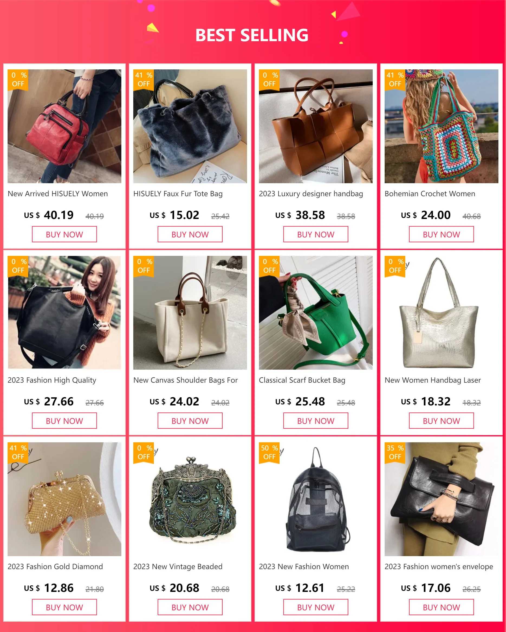Open the vintage beaded green purse image
The image size is (506, 632).
190,499
